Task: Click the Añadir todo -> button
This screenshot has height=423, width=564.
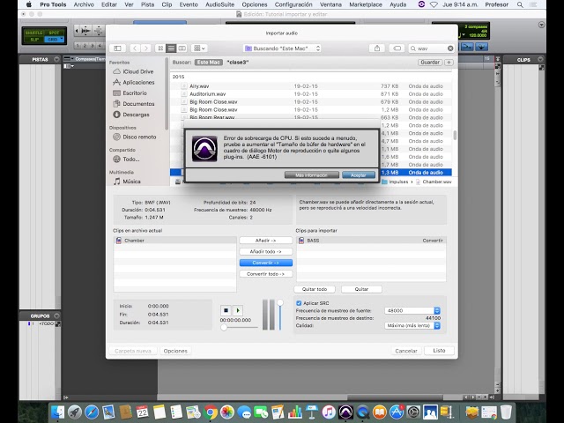Action: point(266,251)
